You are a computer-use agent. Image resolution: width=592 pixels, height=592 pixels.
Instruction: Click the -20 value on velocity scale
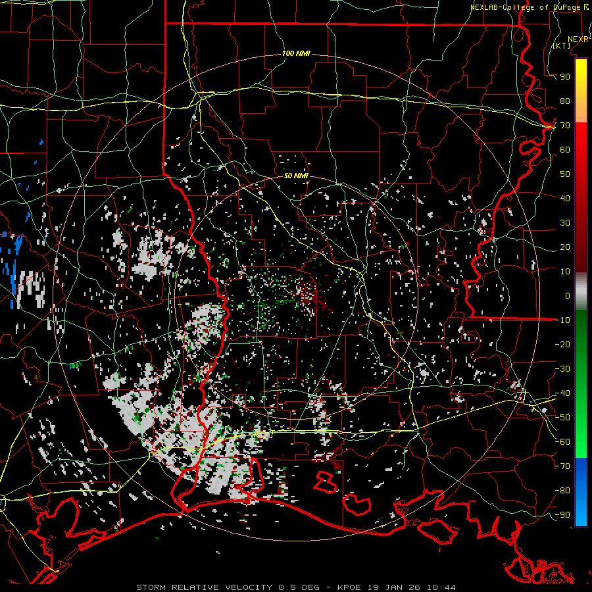click(x=562, y=344)
